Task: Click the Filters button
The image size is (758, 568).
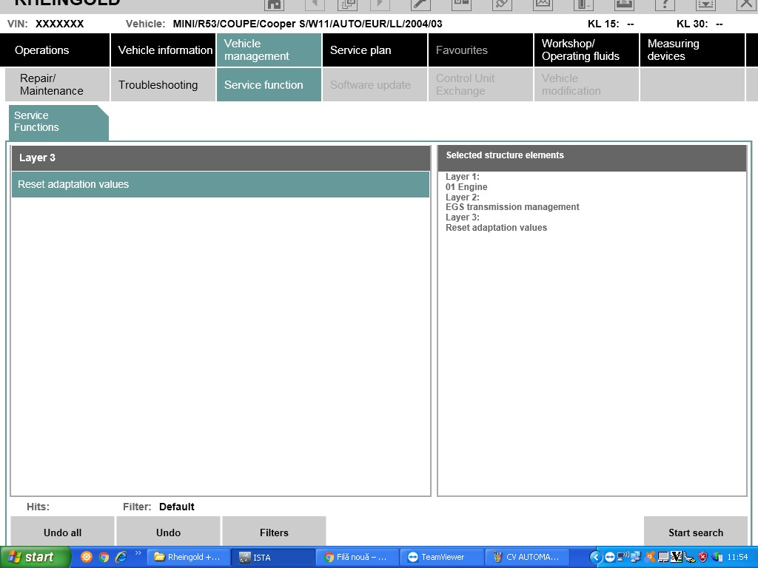Action: 274,532
